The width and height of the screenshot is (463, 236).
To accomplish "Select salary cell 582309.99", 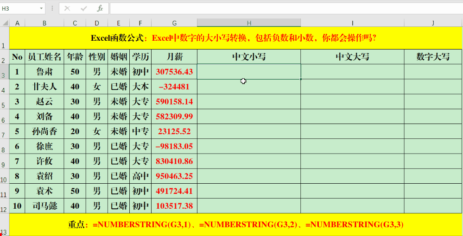I will tap(174, 117).
